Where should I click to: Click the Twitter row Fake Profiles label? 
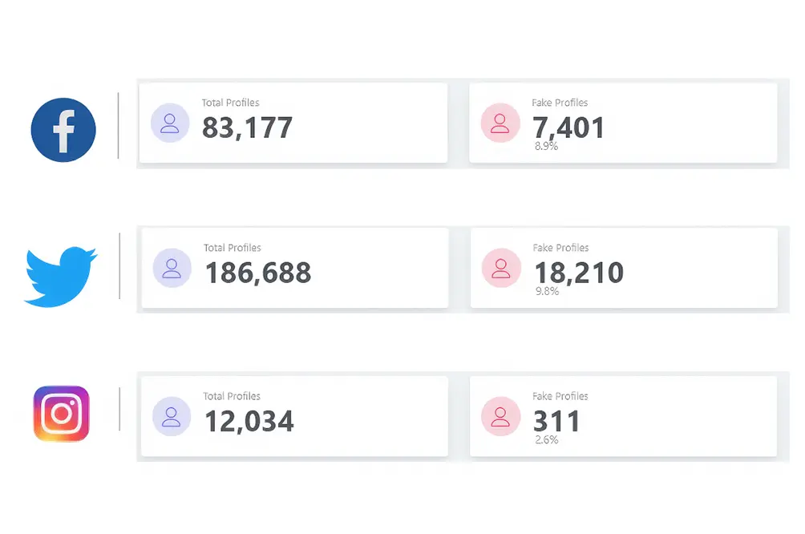[x=560, y=248]
